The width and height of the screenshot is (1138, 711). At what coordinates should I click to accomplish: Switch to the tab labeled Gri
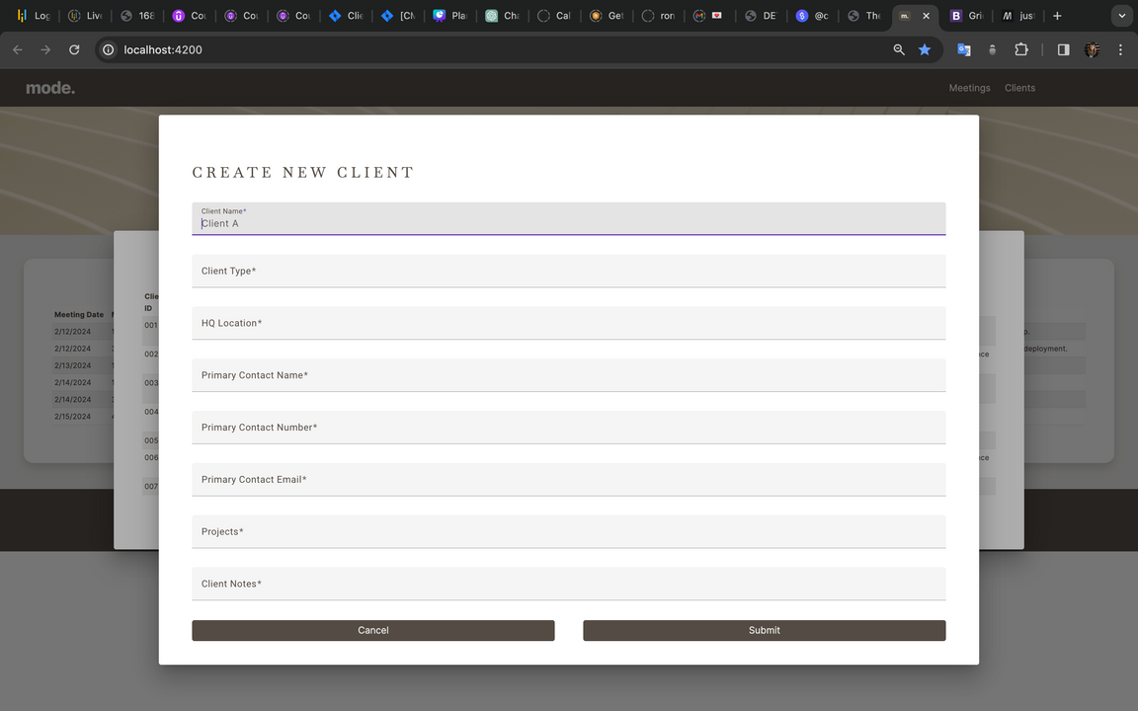pyautogui.click(x=966, y=16)
